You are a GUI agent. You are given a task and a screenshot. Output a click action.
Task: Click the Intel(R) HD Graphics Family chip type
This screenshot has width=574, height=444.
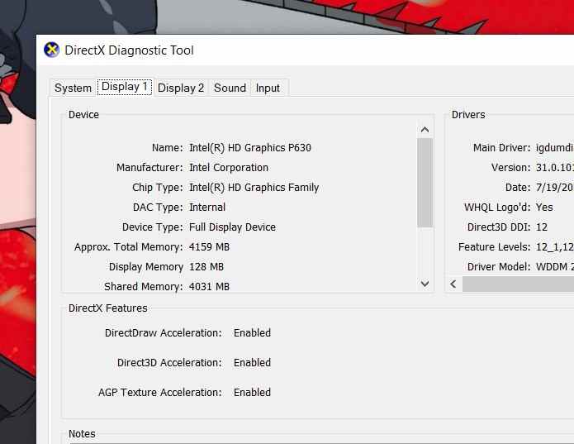click(x=254, y=188)
